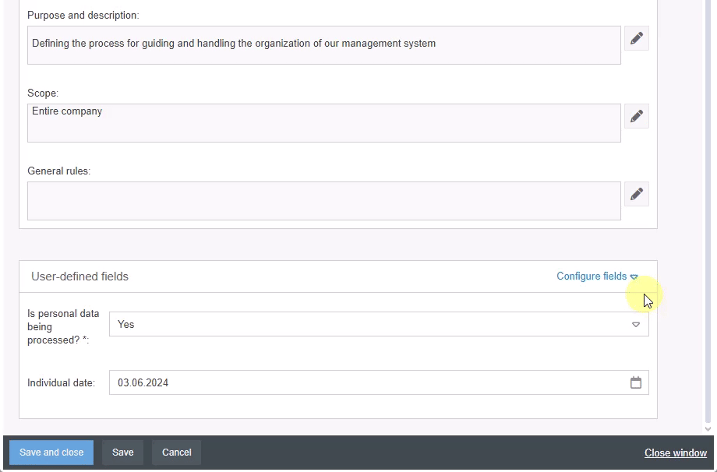Click the 'Purpose and description:' label text
717x472 pixels.
83,16
